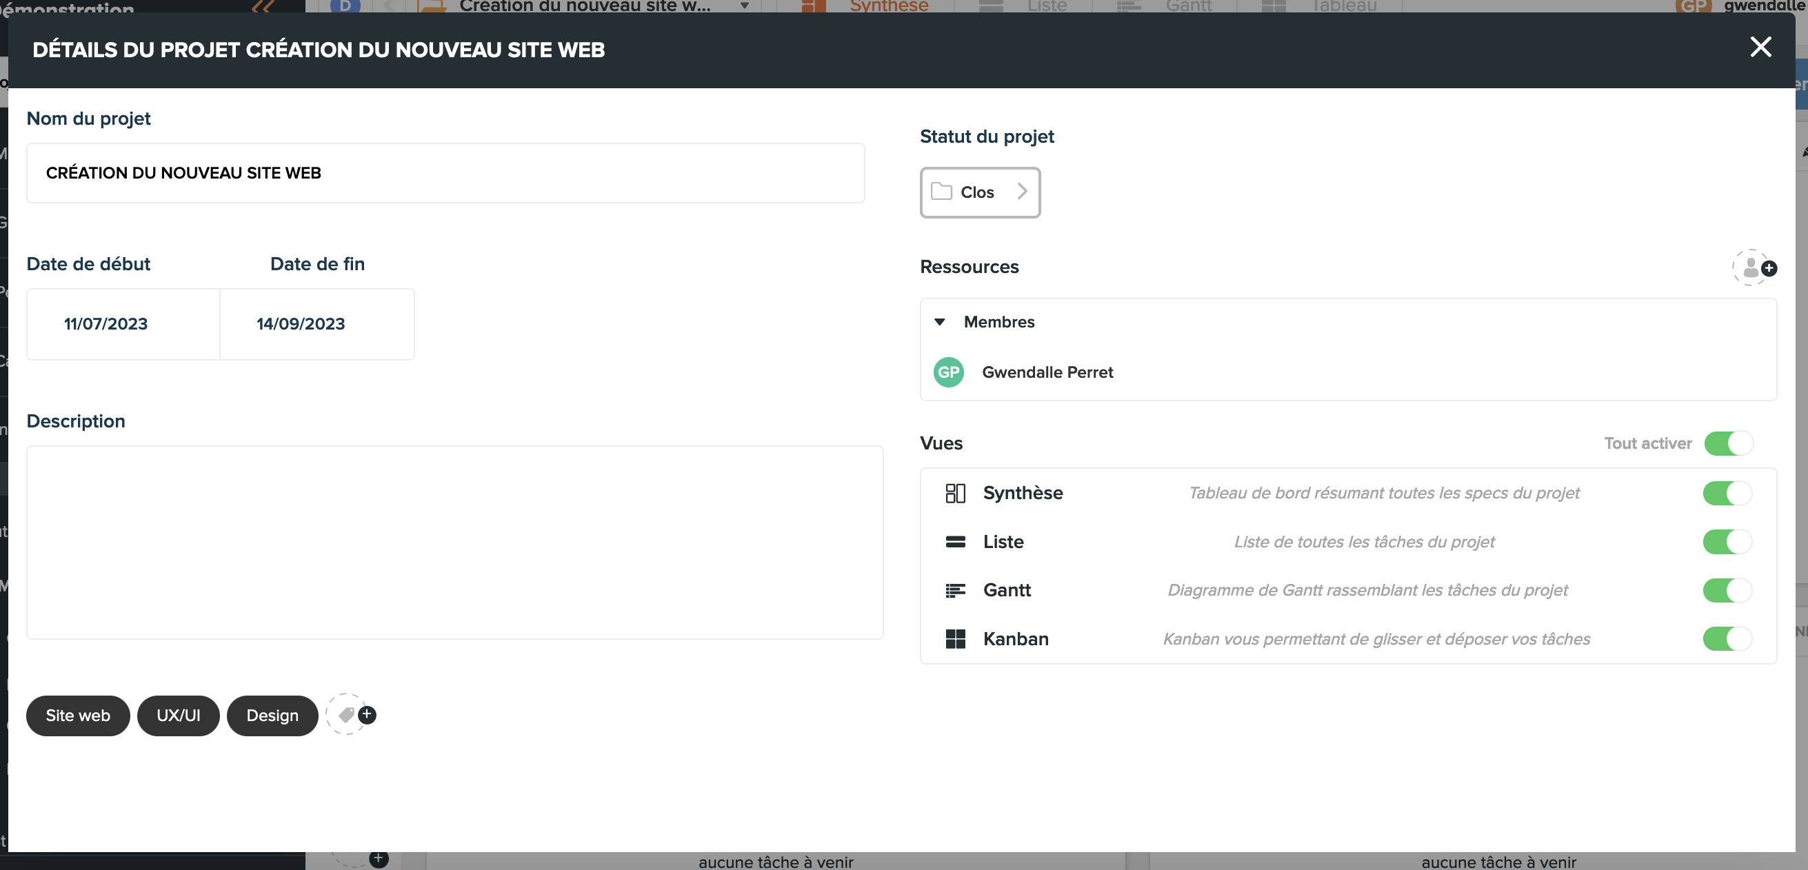Turn off the Kanban view switch
The height and width of the screenshot is (870, 1808).
pyautogui.click(x=1727, y=639)
